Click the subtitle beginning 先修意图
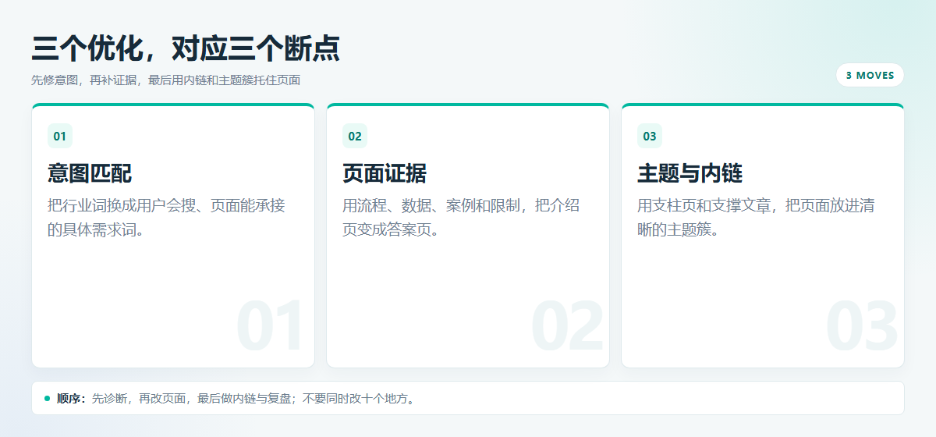Viewport: 936px width, 437px height. point(166,80)
